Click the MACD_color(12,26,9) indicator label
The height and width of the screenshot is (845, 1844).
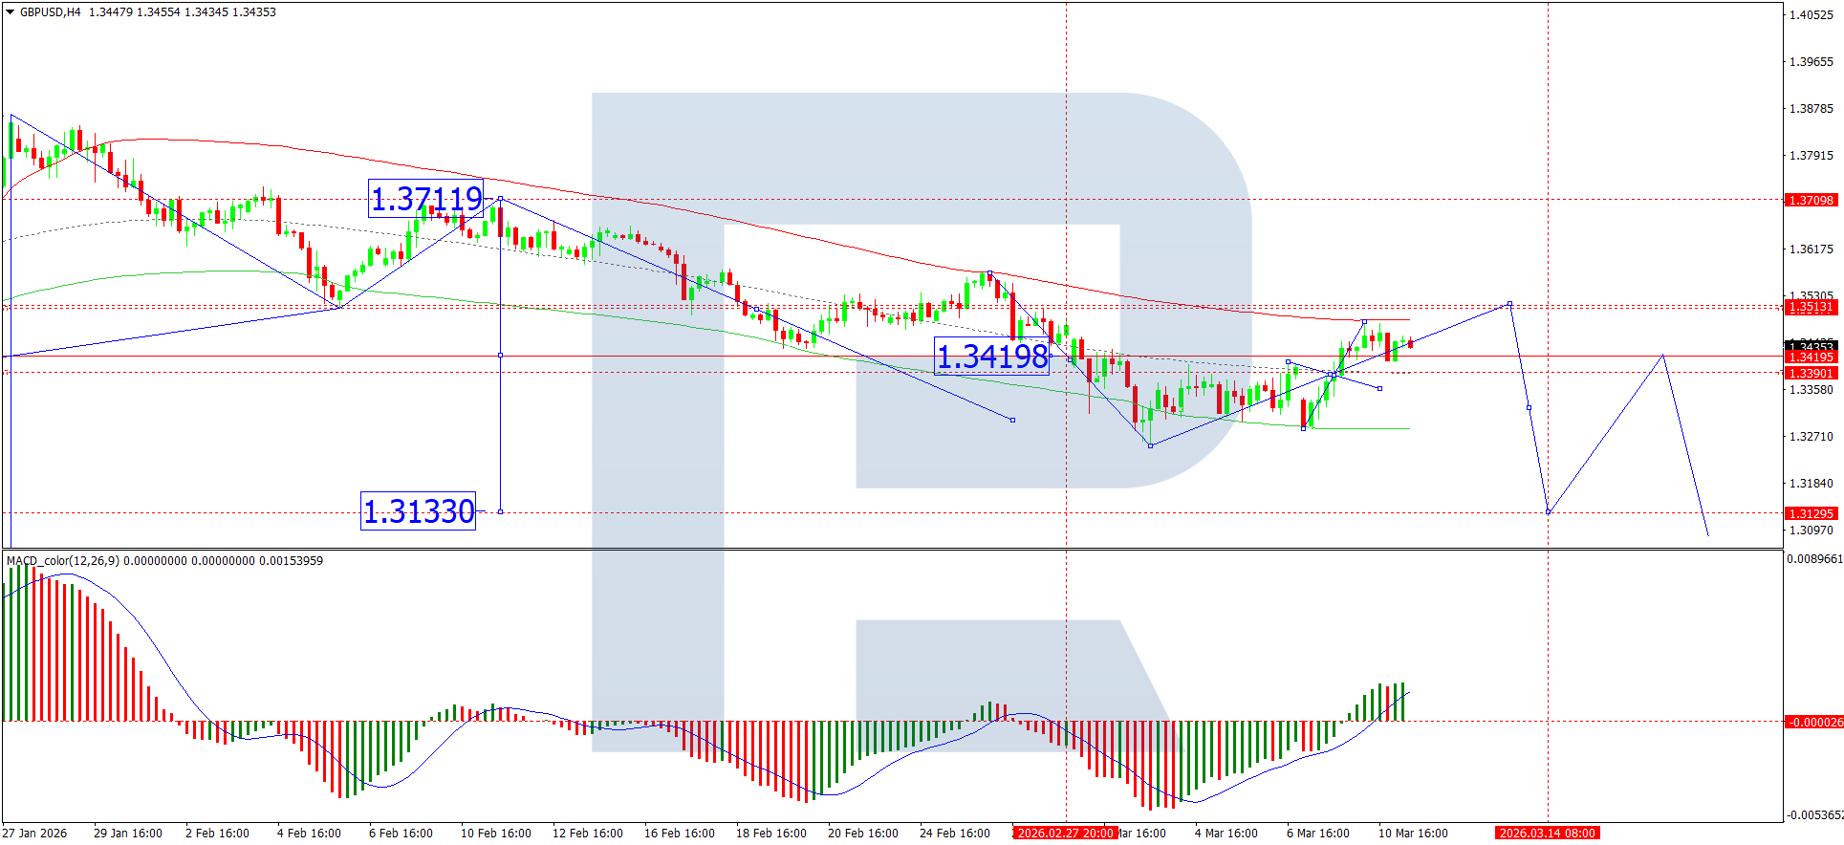coord(63,561)
